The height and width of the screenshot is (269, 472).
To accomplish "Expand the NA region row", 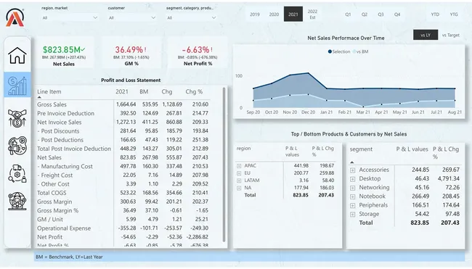I will (239, 188).
